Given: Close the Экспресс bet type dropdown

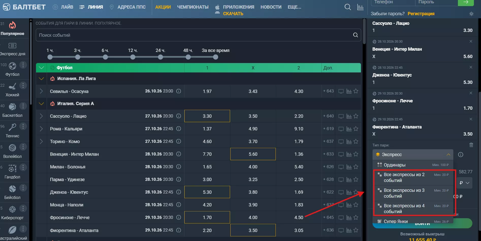Looking at the screenshot, I should click(x=413, y=155).
